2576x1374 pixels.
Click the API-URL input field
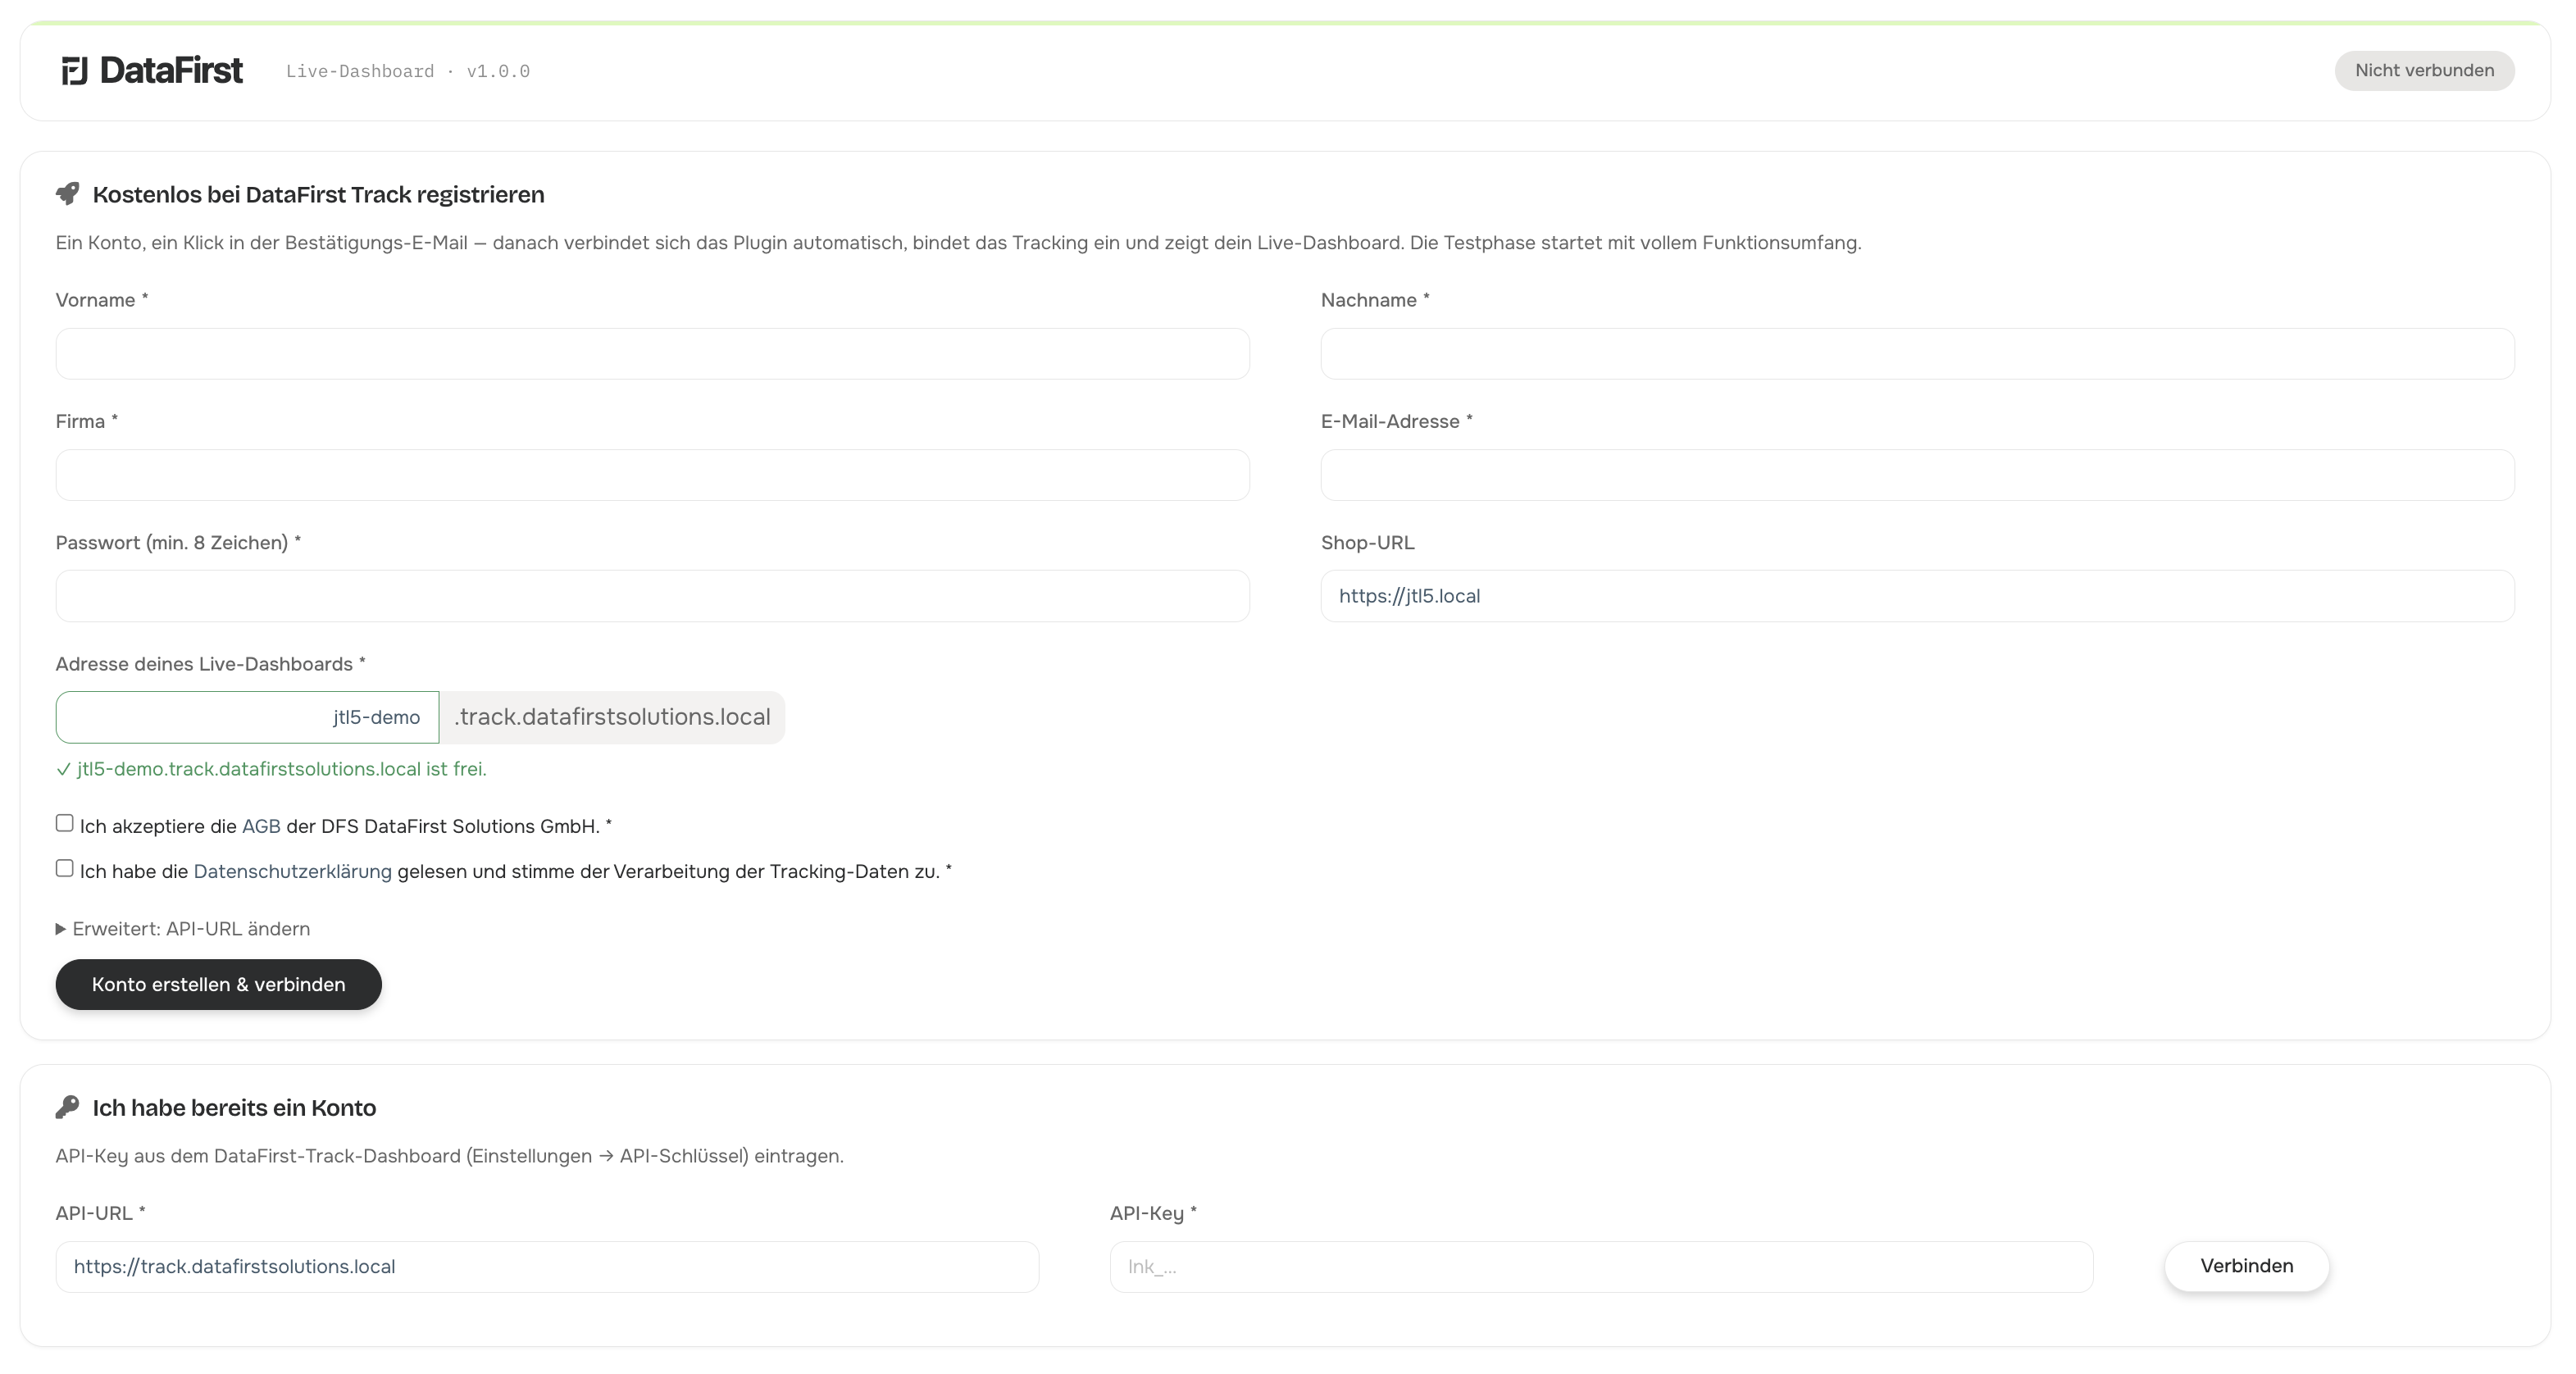[x=547, y=1267]
